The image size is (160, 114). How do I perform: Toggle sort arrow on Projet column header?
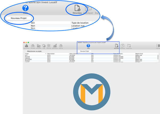pyautogui.click(x=46, y=54)
